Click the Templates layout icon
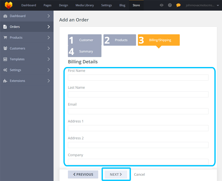Viewport: 222px width, 181px height. (5, 59)
